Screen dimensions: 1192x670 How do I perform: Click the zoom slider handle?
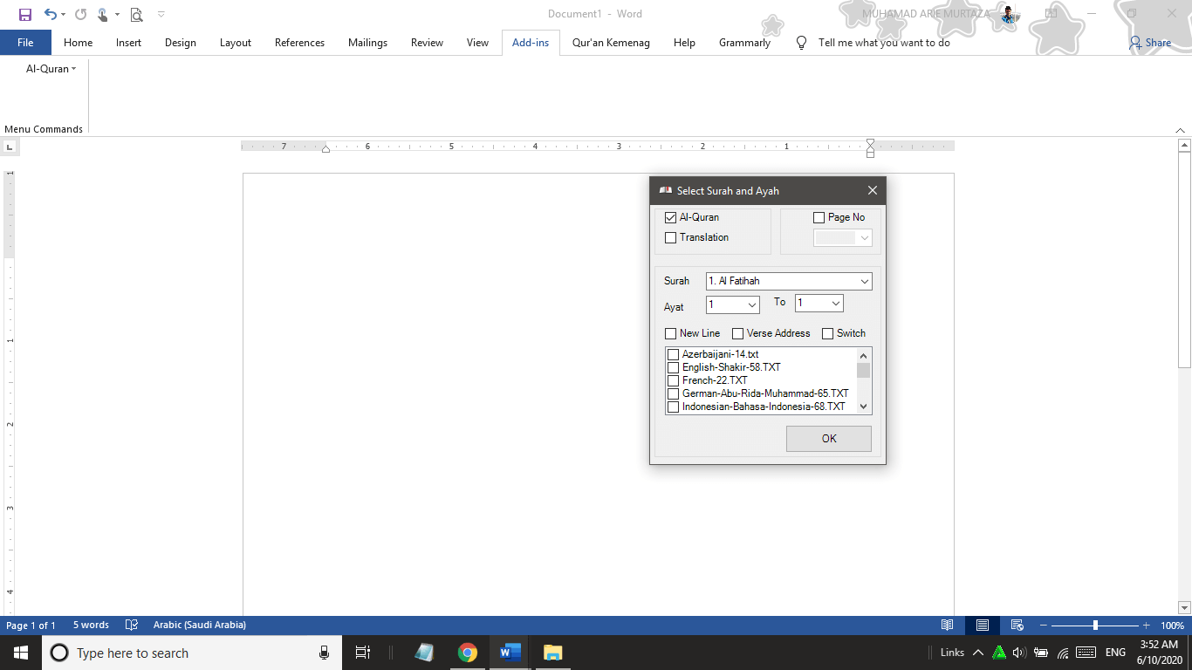pyautogui.click(x=1095, y=626)
